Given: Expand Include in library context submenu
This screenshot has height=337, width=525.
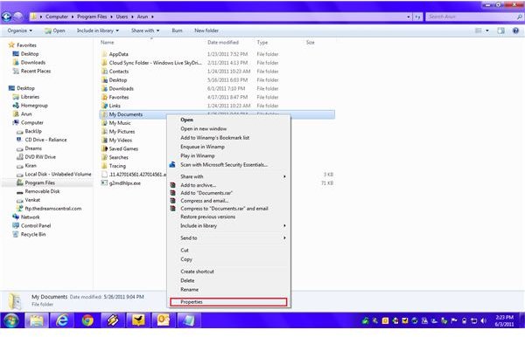Looking at the screenshot, I should click(x=229, y=226).
